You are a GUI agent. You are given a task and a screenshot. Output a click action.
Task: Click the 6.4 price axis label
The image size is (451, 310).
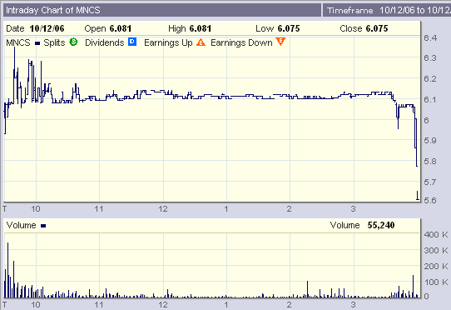pyautogui.click(x=430, y=37)
